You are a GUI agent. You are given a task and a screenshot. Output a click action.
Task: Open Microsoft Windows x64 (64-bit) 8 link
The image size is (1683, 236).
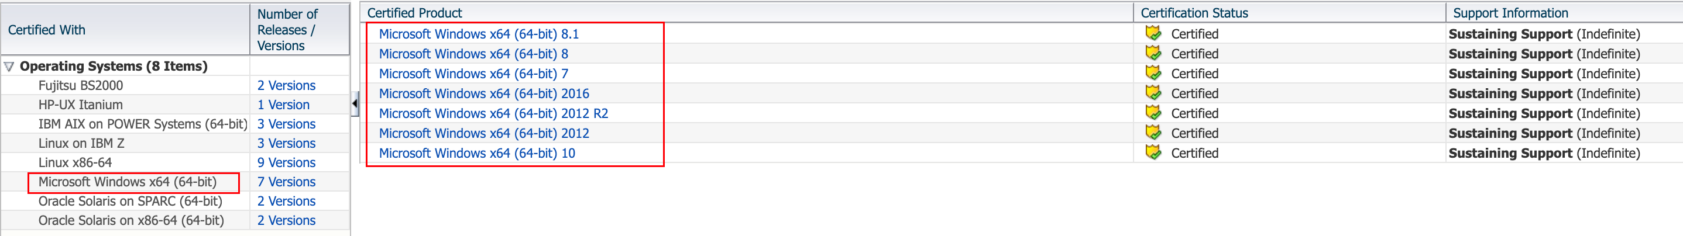point(473,54)
